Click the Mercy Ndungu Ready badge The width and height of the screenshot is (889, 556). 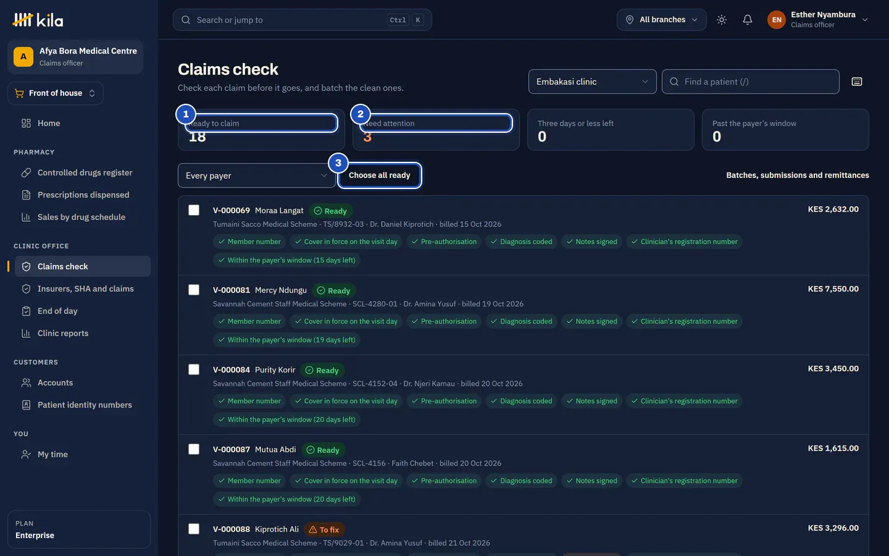point(333,290)
